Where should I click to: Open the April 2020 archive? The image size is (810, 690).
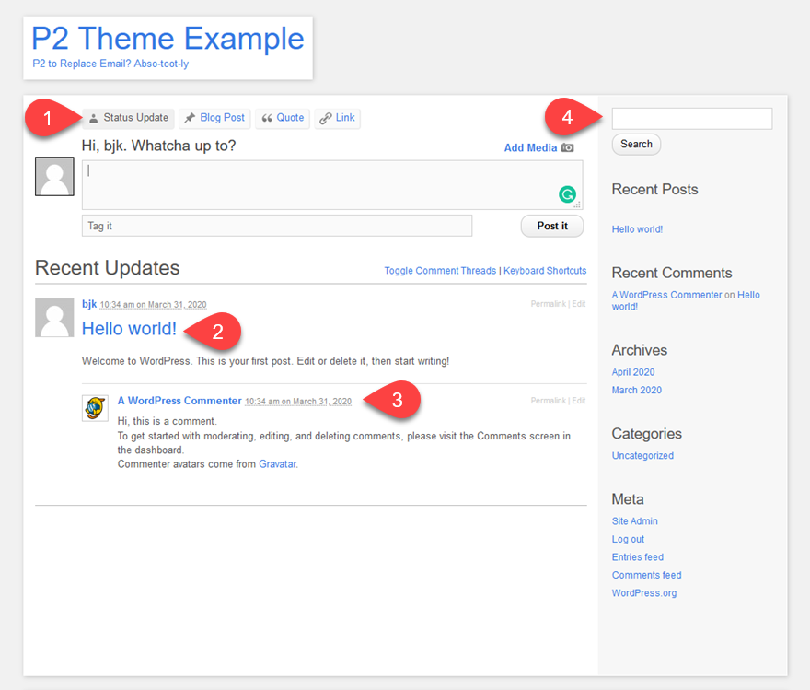(633, 372)
